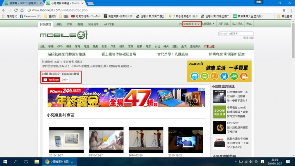Open the Hitachi event announcement link
This screenshot has width=295, height=166.
pos(87,66)
